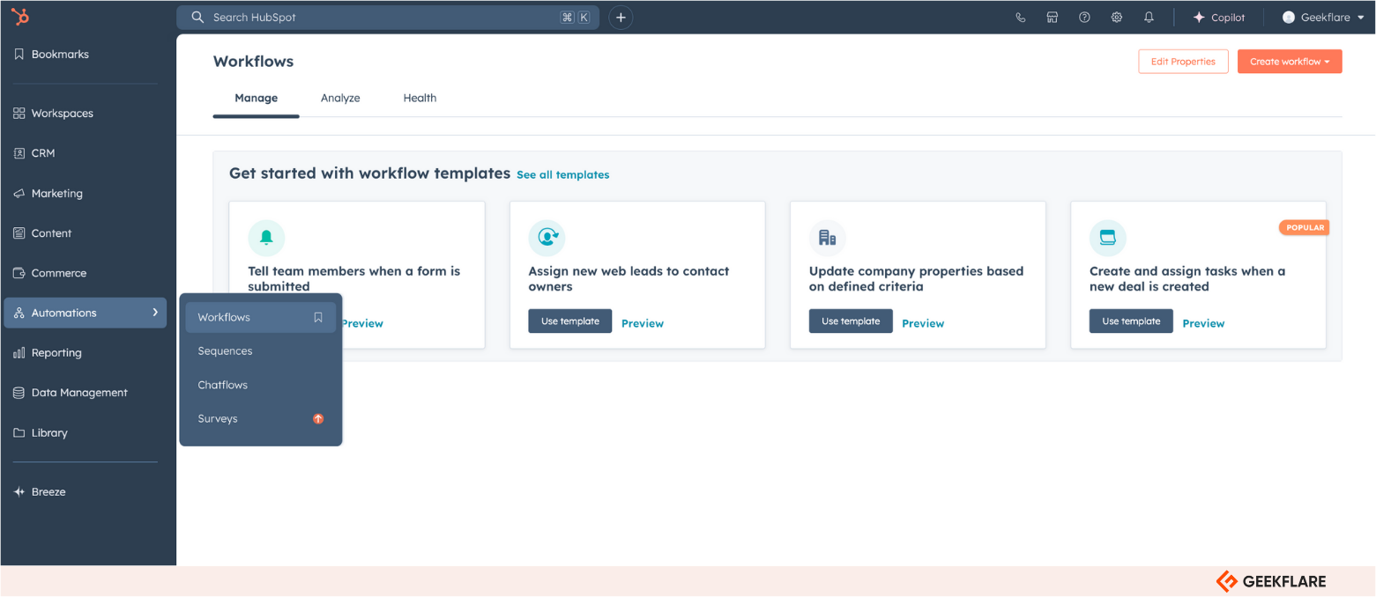The height and width of the screenshot is (597, 1376).
Task: Open the Copilot assistant
Action: (x=1219, y=18)
